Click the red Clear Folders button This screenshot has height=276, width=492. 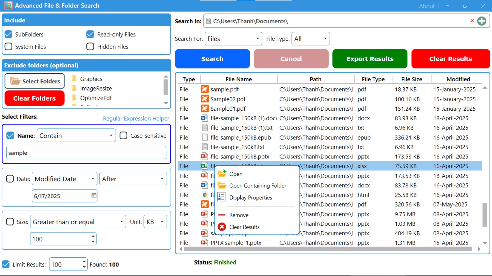pyautogui.click(x=34, y=98)
